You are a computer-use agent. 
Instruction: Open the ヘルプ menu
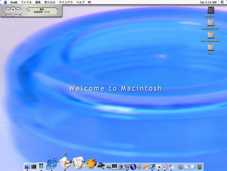pos(80,2)
